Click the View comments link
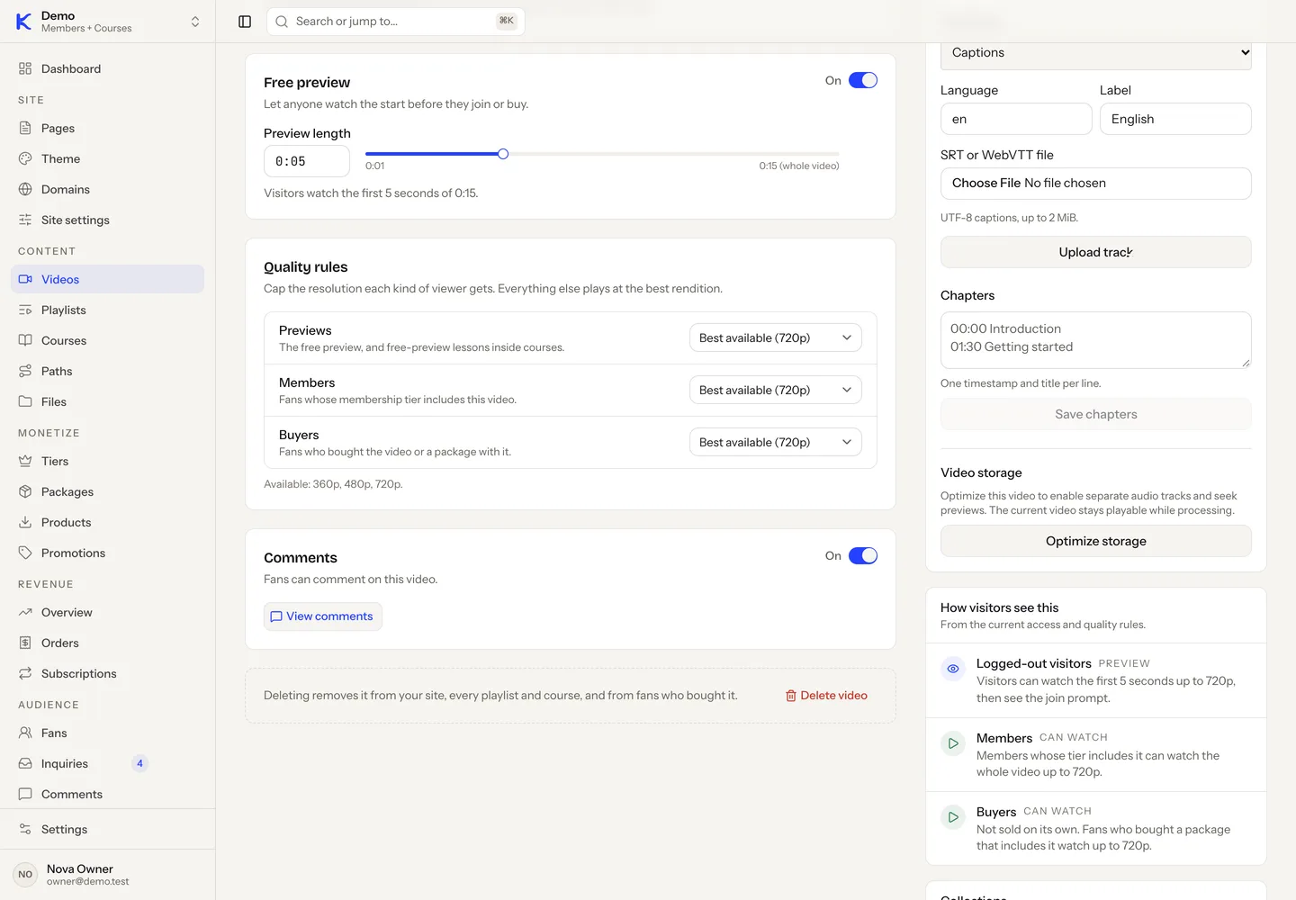The width and height of the screenshot is (1296, 900). [323, 616]
